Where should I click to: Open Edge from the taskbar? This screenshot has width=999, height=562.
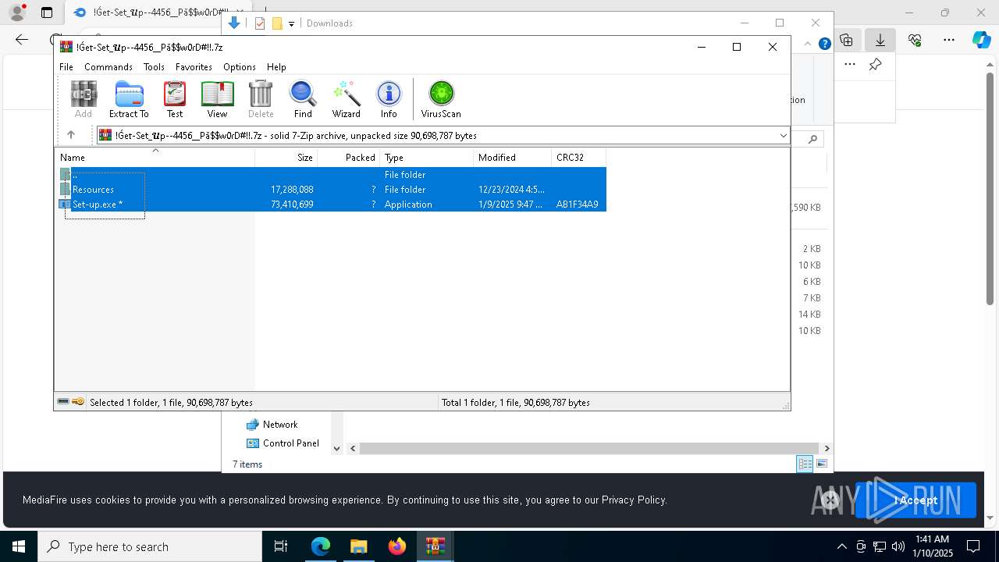[321, 546]
